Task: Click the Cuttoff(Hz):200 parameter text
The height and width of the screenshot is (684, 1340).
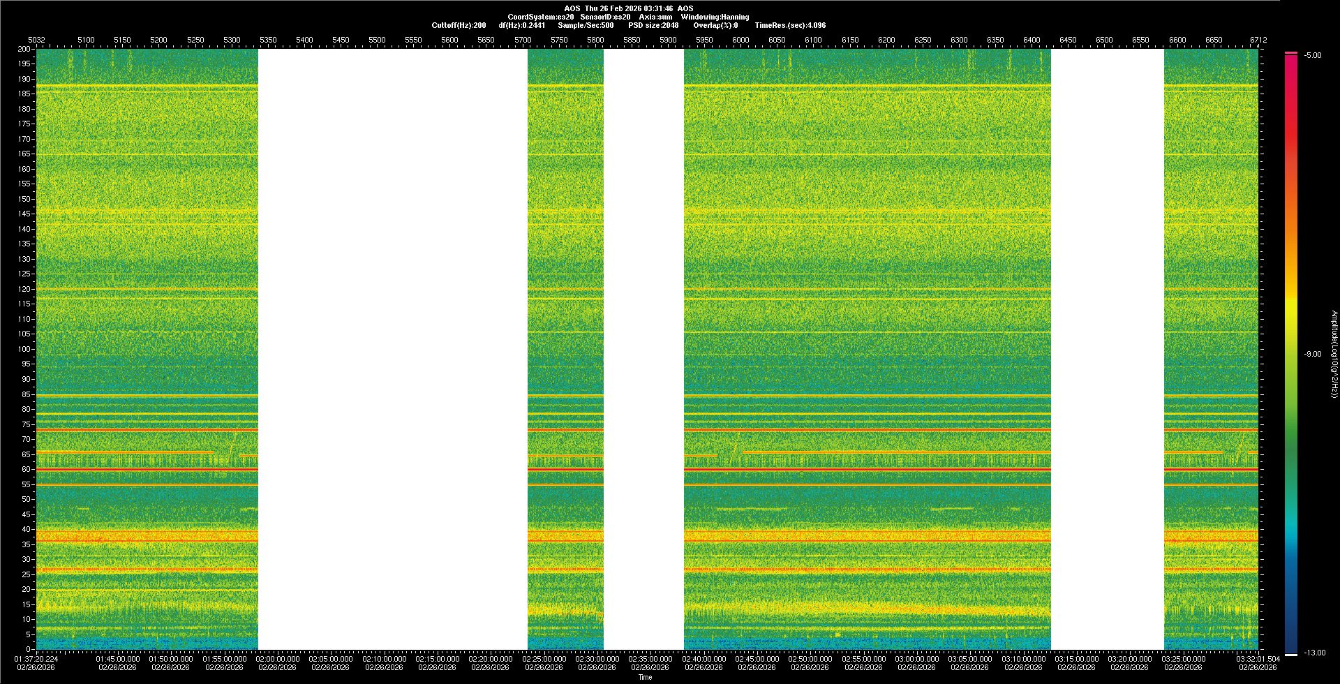Action: click(459, 25)
